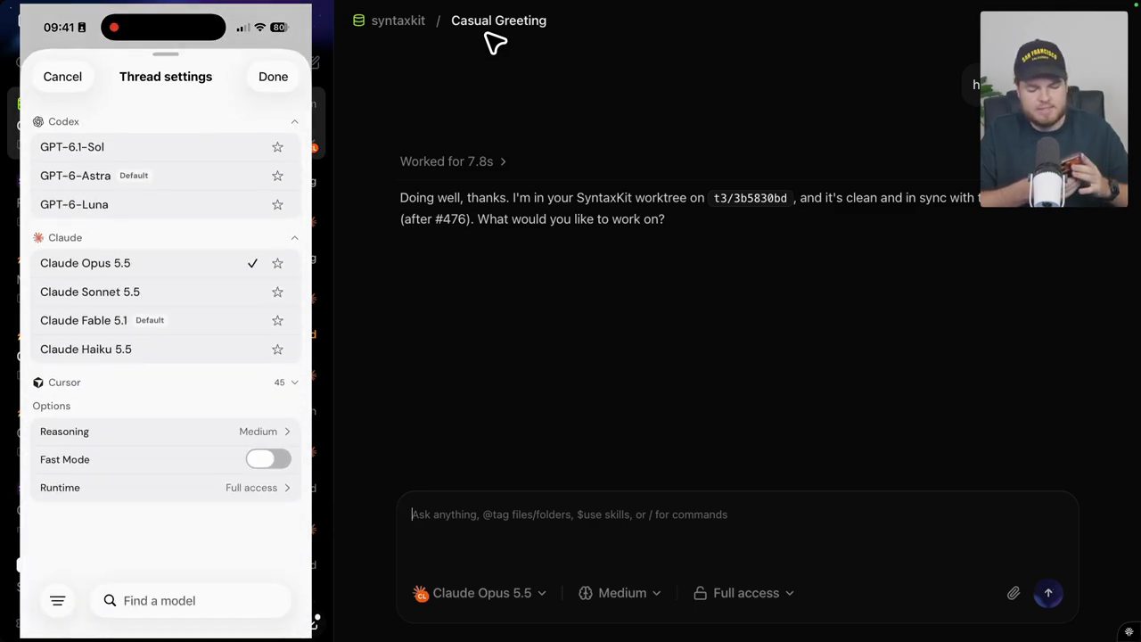This screenshot has width=1141, height=642.
Task: Tap Done in Thread settings
Action: [273, 77]
